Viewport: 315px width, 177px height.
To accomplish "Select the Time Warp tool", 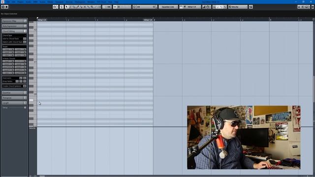I will [x=99, y=7].
